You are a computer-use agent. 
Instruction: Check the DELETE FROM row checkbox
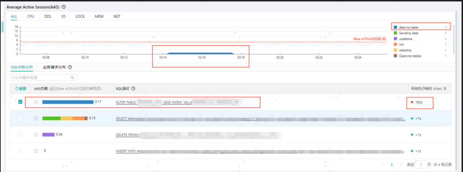point(20,134)
